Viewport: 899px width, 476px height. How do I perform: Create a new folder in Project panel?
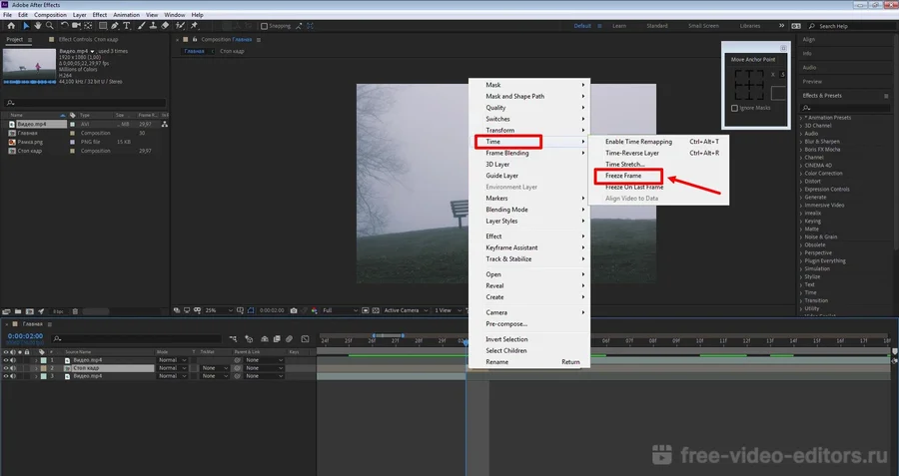(18, 311)
